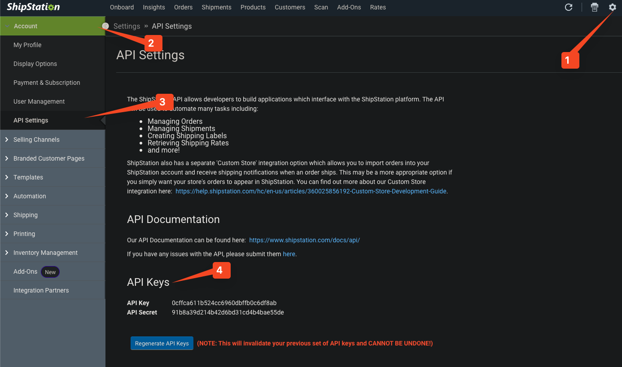
Task: Expand Branded Customer Pages section
Action: [53, 158]
